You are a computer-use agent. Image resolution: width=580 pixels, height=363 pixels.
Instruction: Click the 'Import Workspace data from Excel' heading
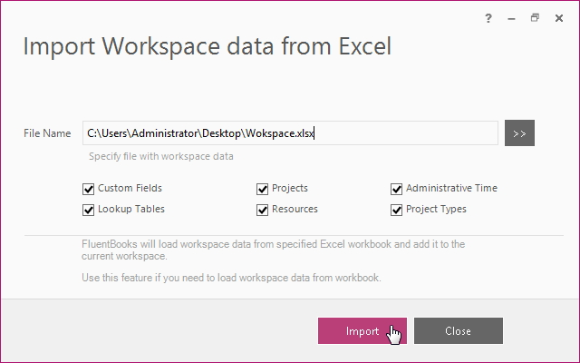click(208, 46)
